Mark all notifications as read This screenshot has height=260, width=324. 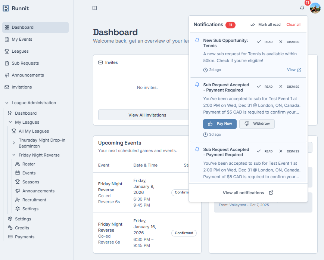[265, 24]
